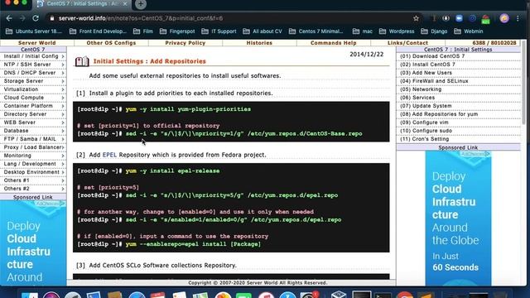This screenshot has height=298, width=530.
Task: Expand Others #1 sidebar item
Action: point(33,180)
